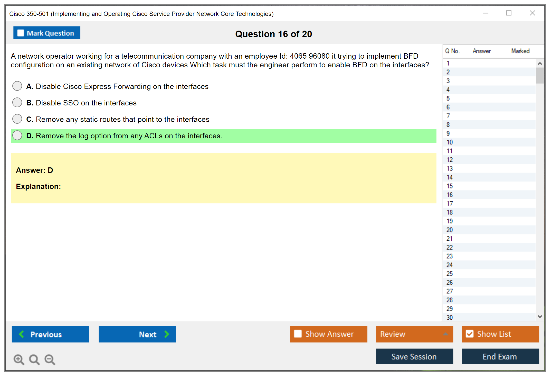552x378 pixels.
Task: Click the zoom in magnifier icon
Action: (19, 359)
